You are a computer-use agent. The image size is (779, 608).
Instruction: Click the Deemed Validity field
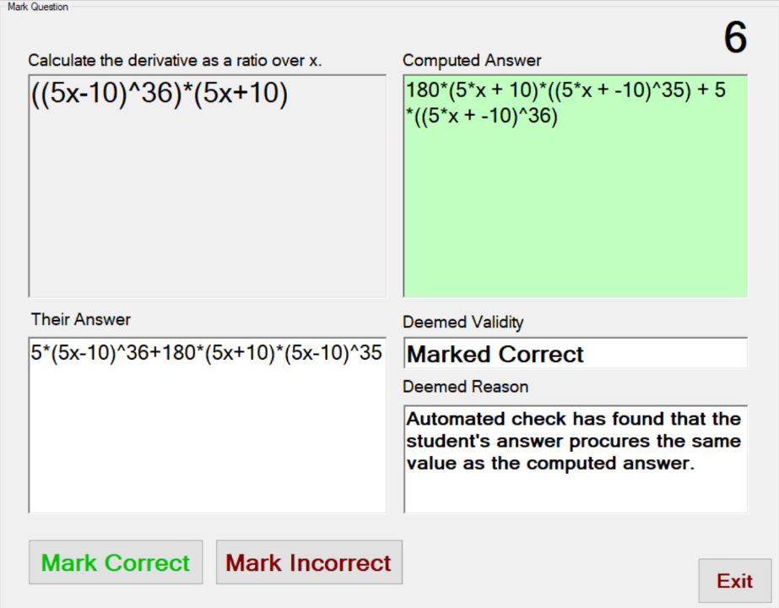[x=576, y=354]
